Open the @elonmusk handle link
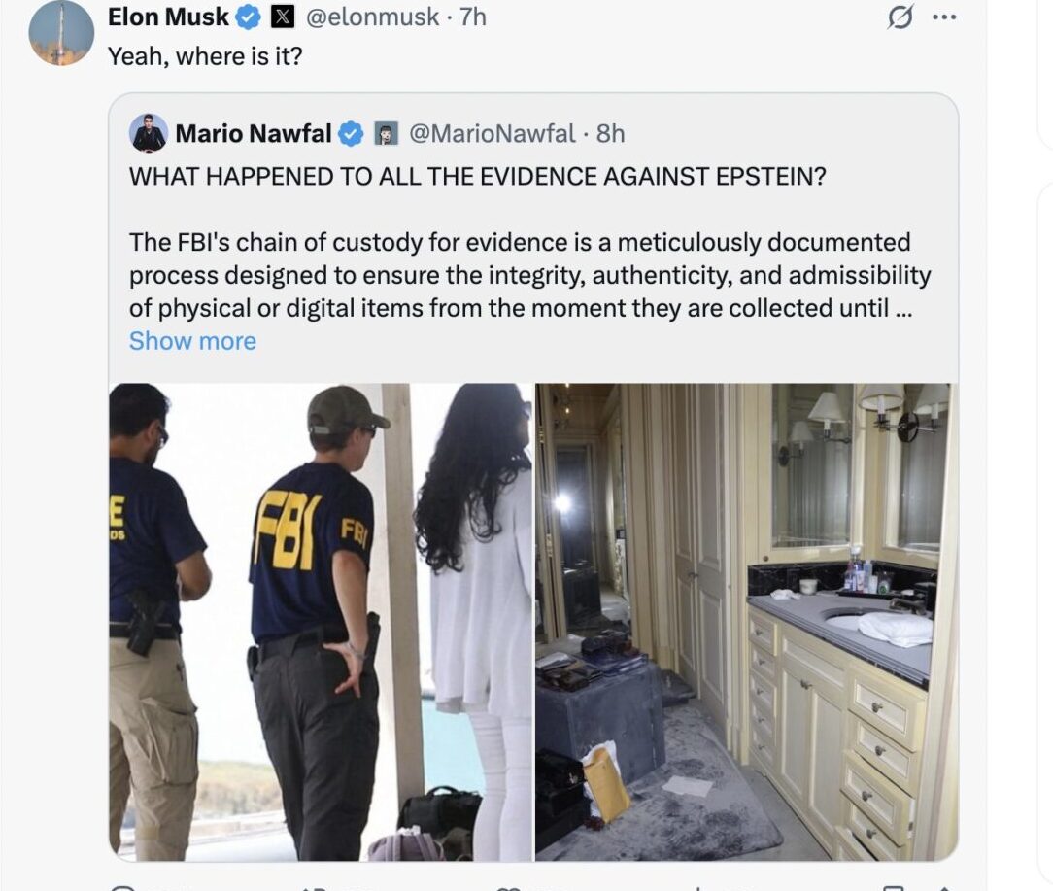This screenshot has width=1053, height=891. [x=372, y=17]
